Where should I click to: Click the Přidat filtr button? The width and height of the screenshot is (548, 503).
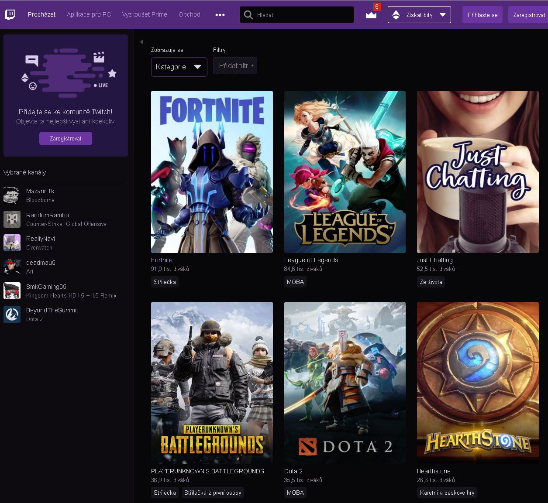pos(235,66)
